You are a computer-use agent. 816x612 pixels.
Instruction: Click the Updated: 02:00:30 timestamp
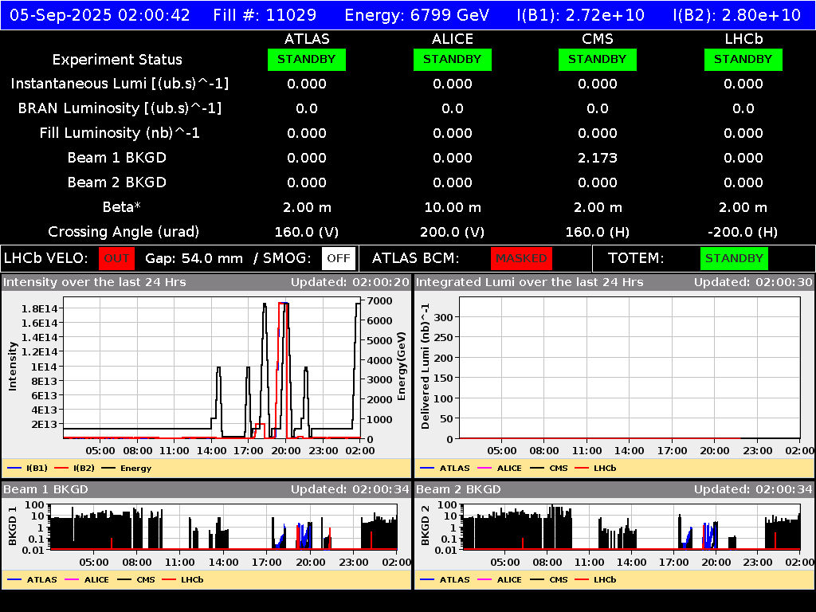[x=753, y=282]
